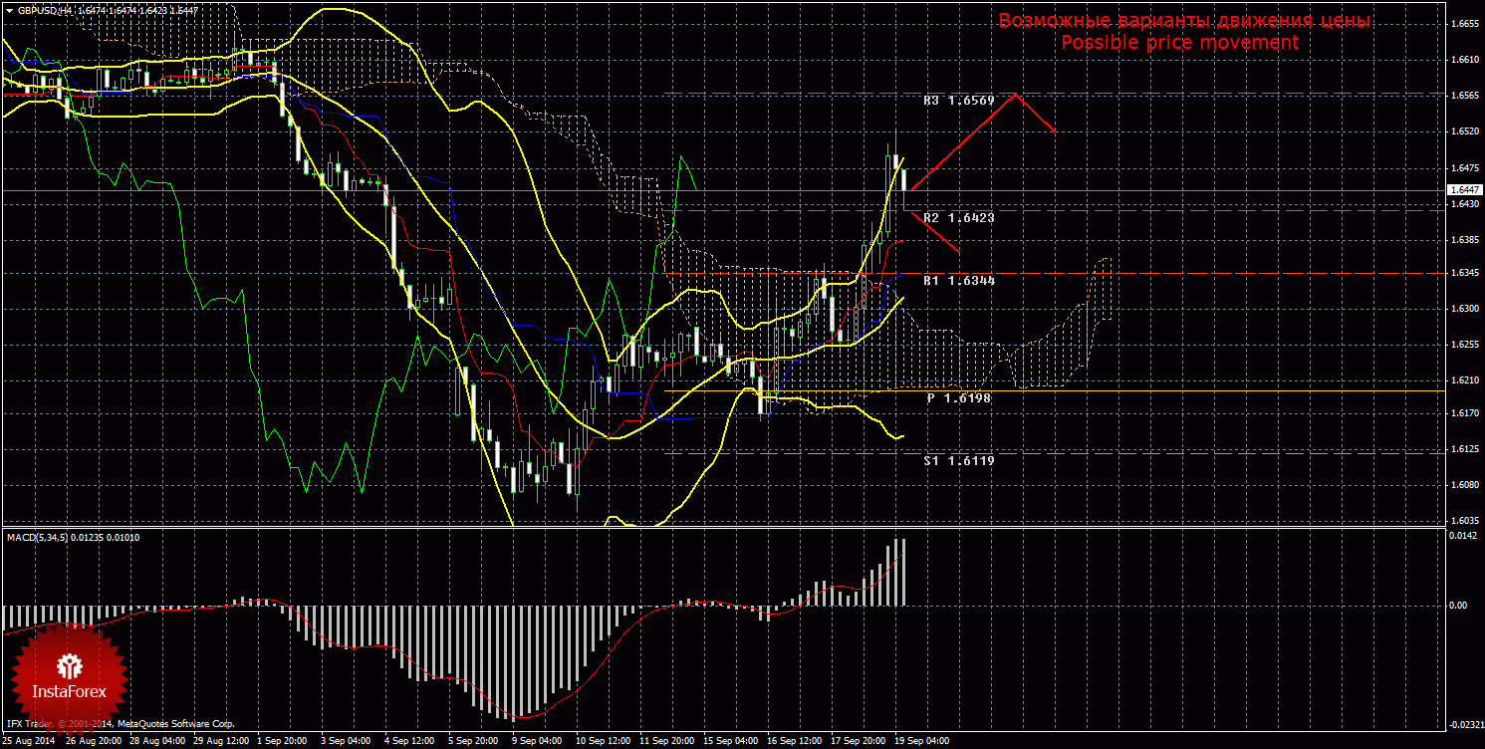The image size is (1485, 749).
Task: Click the InstaForex logo badge
Action: tap(70, 667)
